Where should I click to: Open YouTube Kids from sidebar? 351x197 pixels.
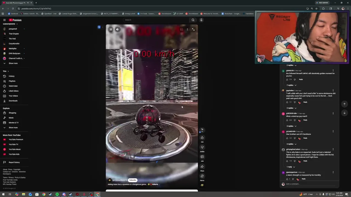[x=14, y=154]
